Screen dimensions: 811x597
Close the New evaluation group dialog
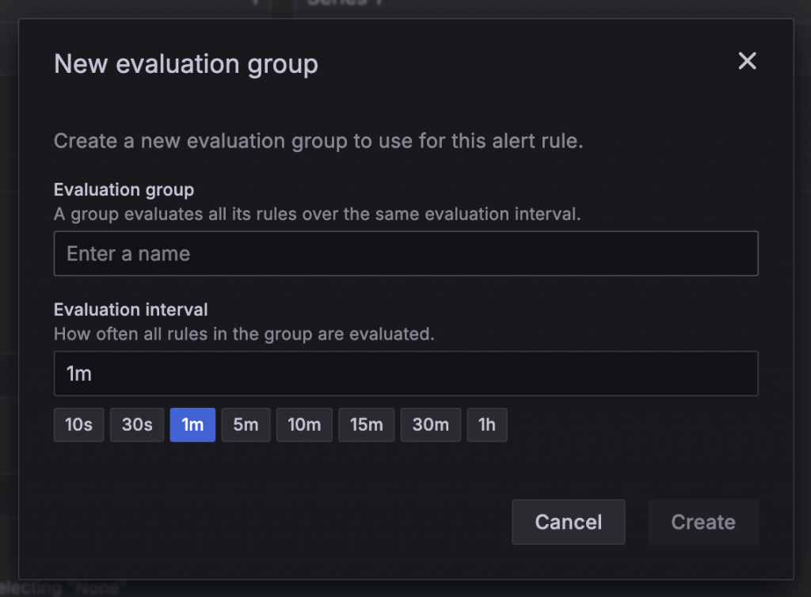(x=747, y=61)
